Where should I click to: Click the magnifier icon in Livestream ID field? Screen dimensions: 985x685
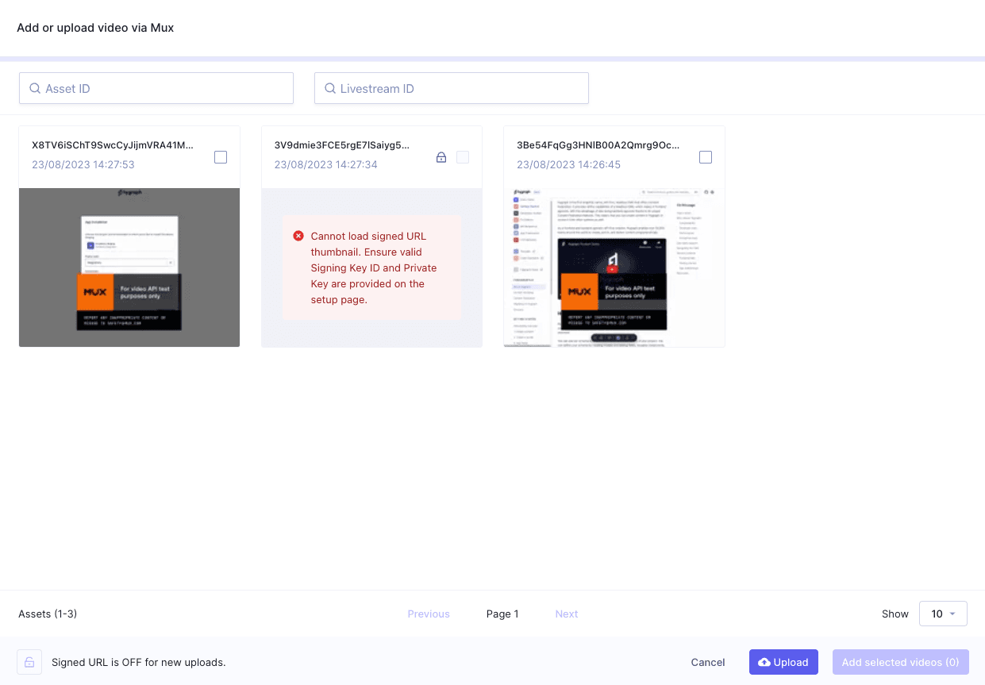tap(330, 88)
